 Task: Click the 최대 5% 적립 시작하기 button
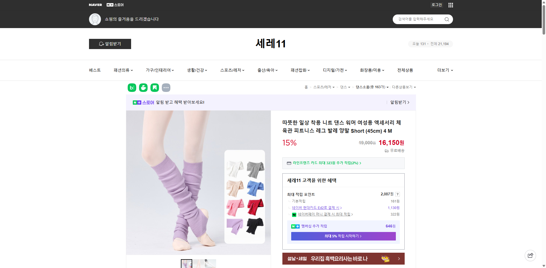[x=343, y=236]
